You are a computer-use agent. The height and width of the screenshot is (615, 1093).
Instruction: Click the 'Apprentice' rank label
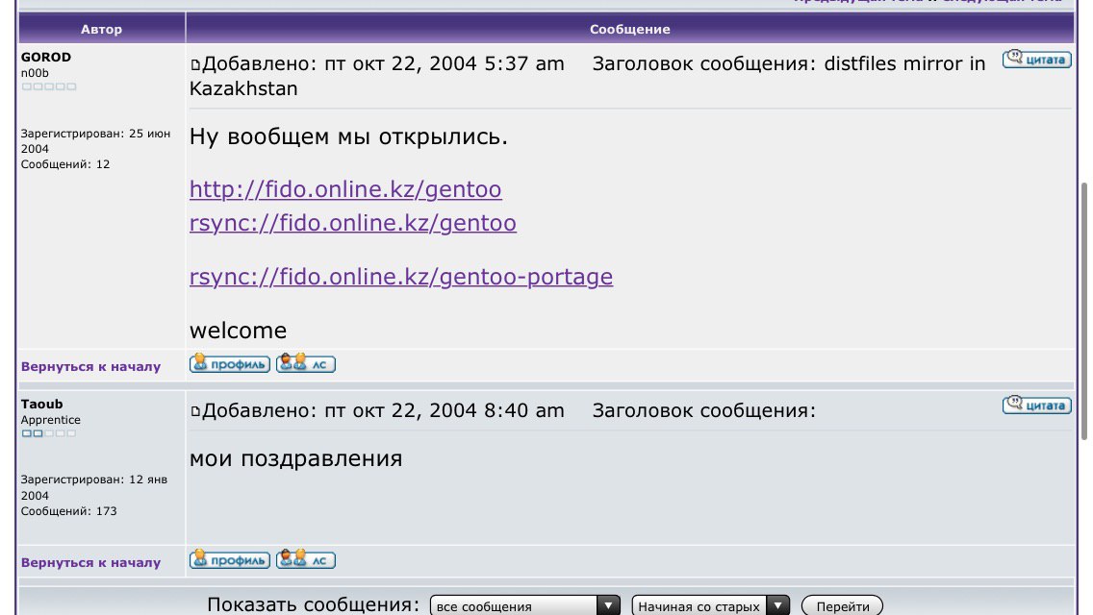pos(50,420)
